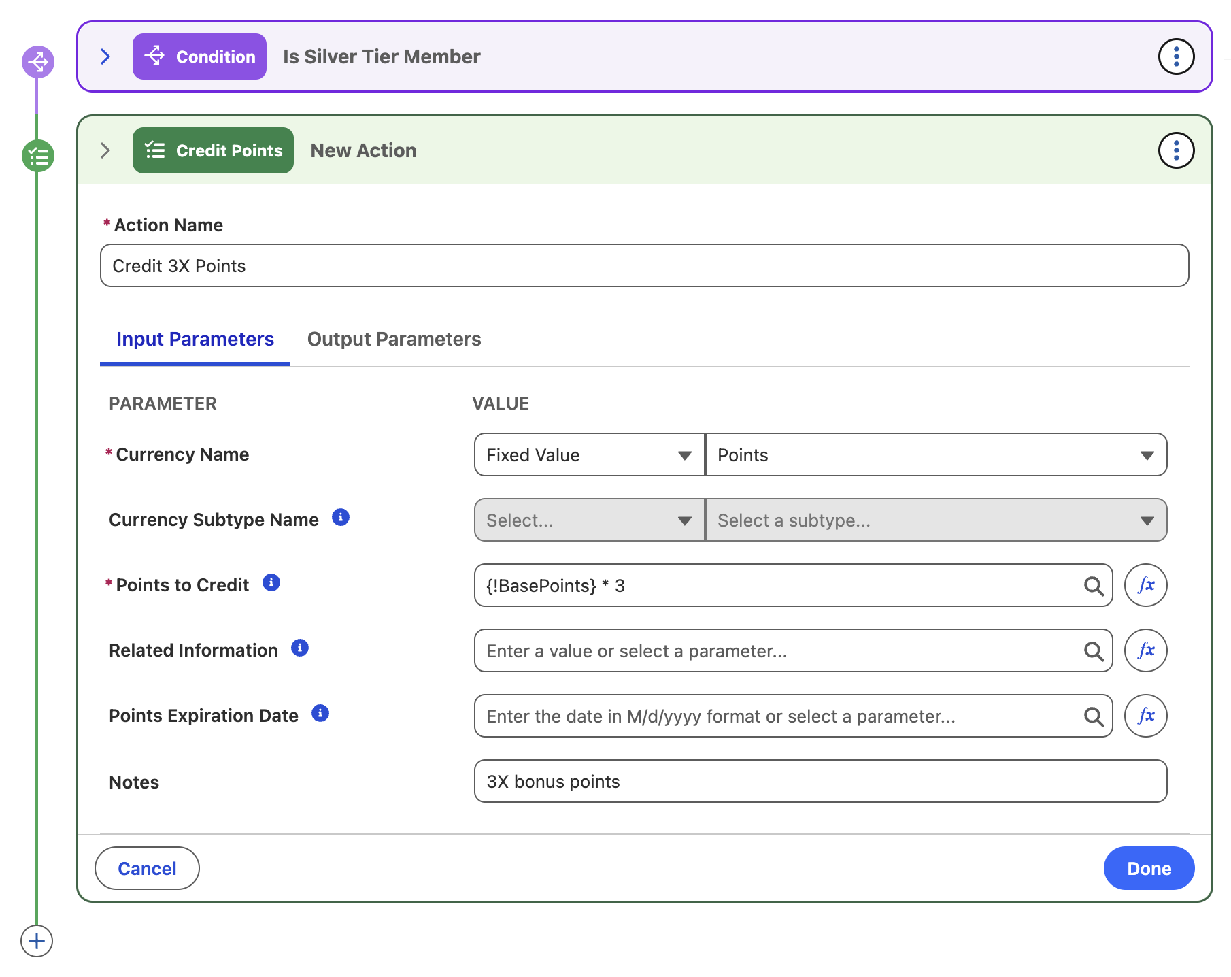Open Condition row three-dot options menu
Viewport: 1231px width, 977px height.
tap(1176, 56)
